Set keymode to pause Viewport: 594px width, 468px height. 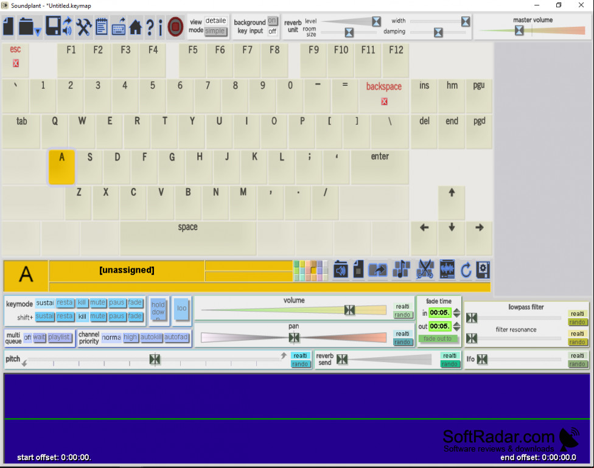117,303
